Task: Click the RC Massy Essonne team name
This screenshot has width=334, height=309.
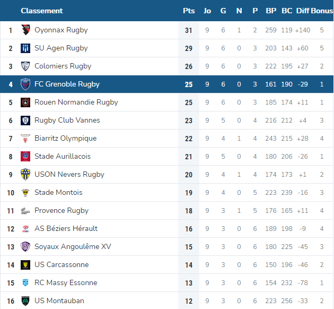Action: click(x=66, y=282)
